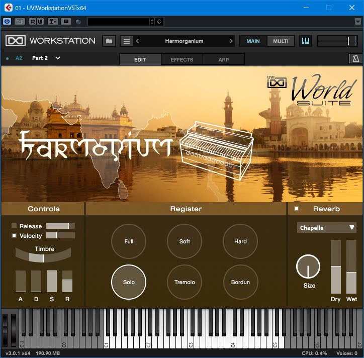The width and height of the screenshot is (364, 358).
Task: Click the harmonium instrument drawing
Action: click(x=216, y=151)
